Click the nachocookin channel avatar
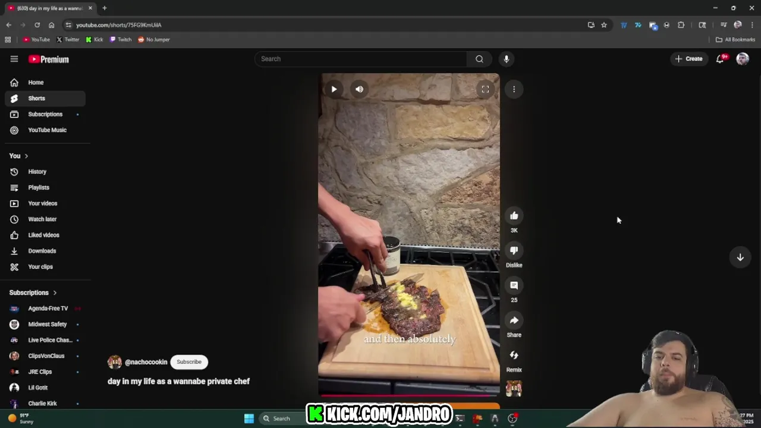The image size is (761, 428). pyautogui.click(x=115, y=362)
